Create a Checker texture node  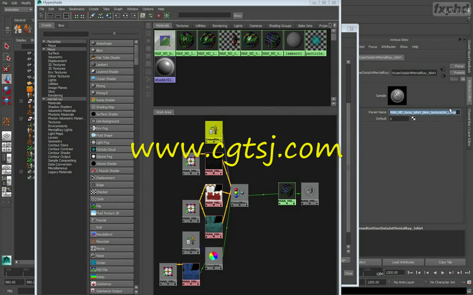[112, 192]
